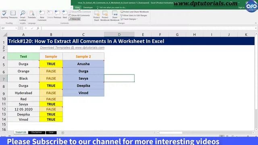Viewport: 258px width, 145px height.
Task: Click Share Workbook icon
Action: (x=114, y=16)
